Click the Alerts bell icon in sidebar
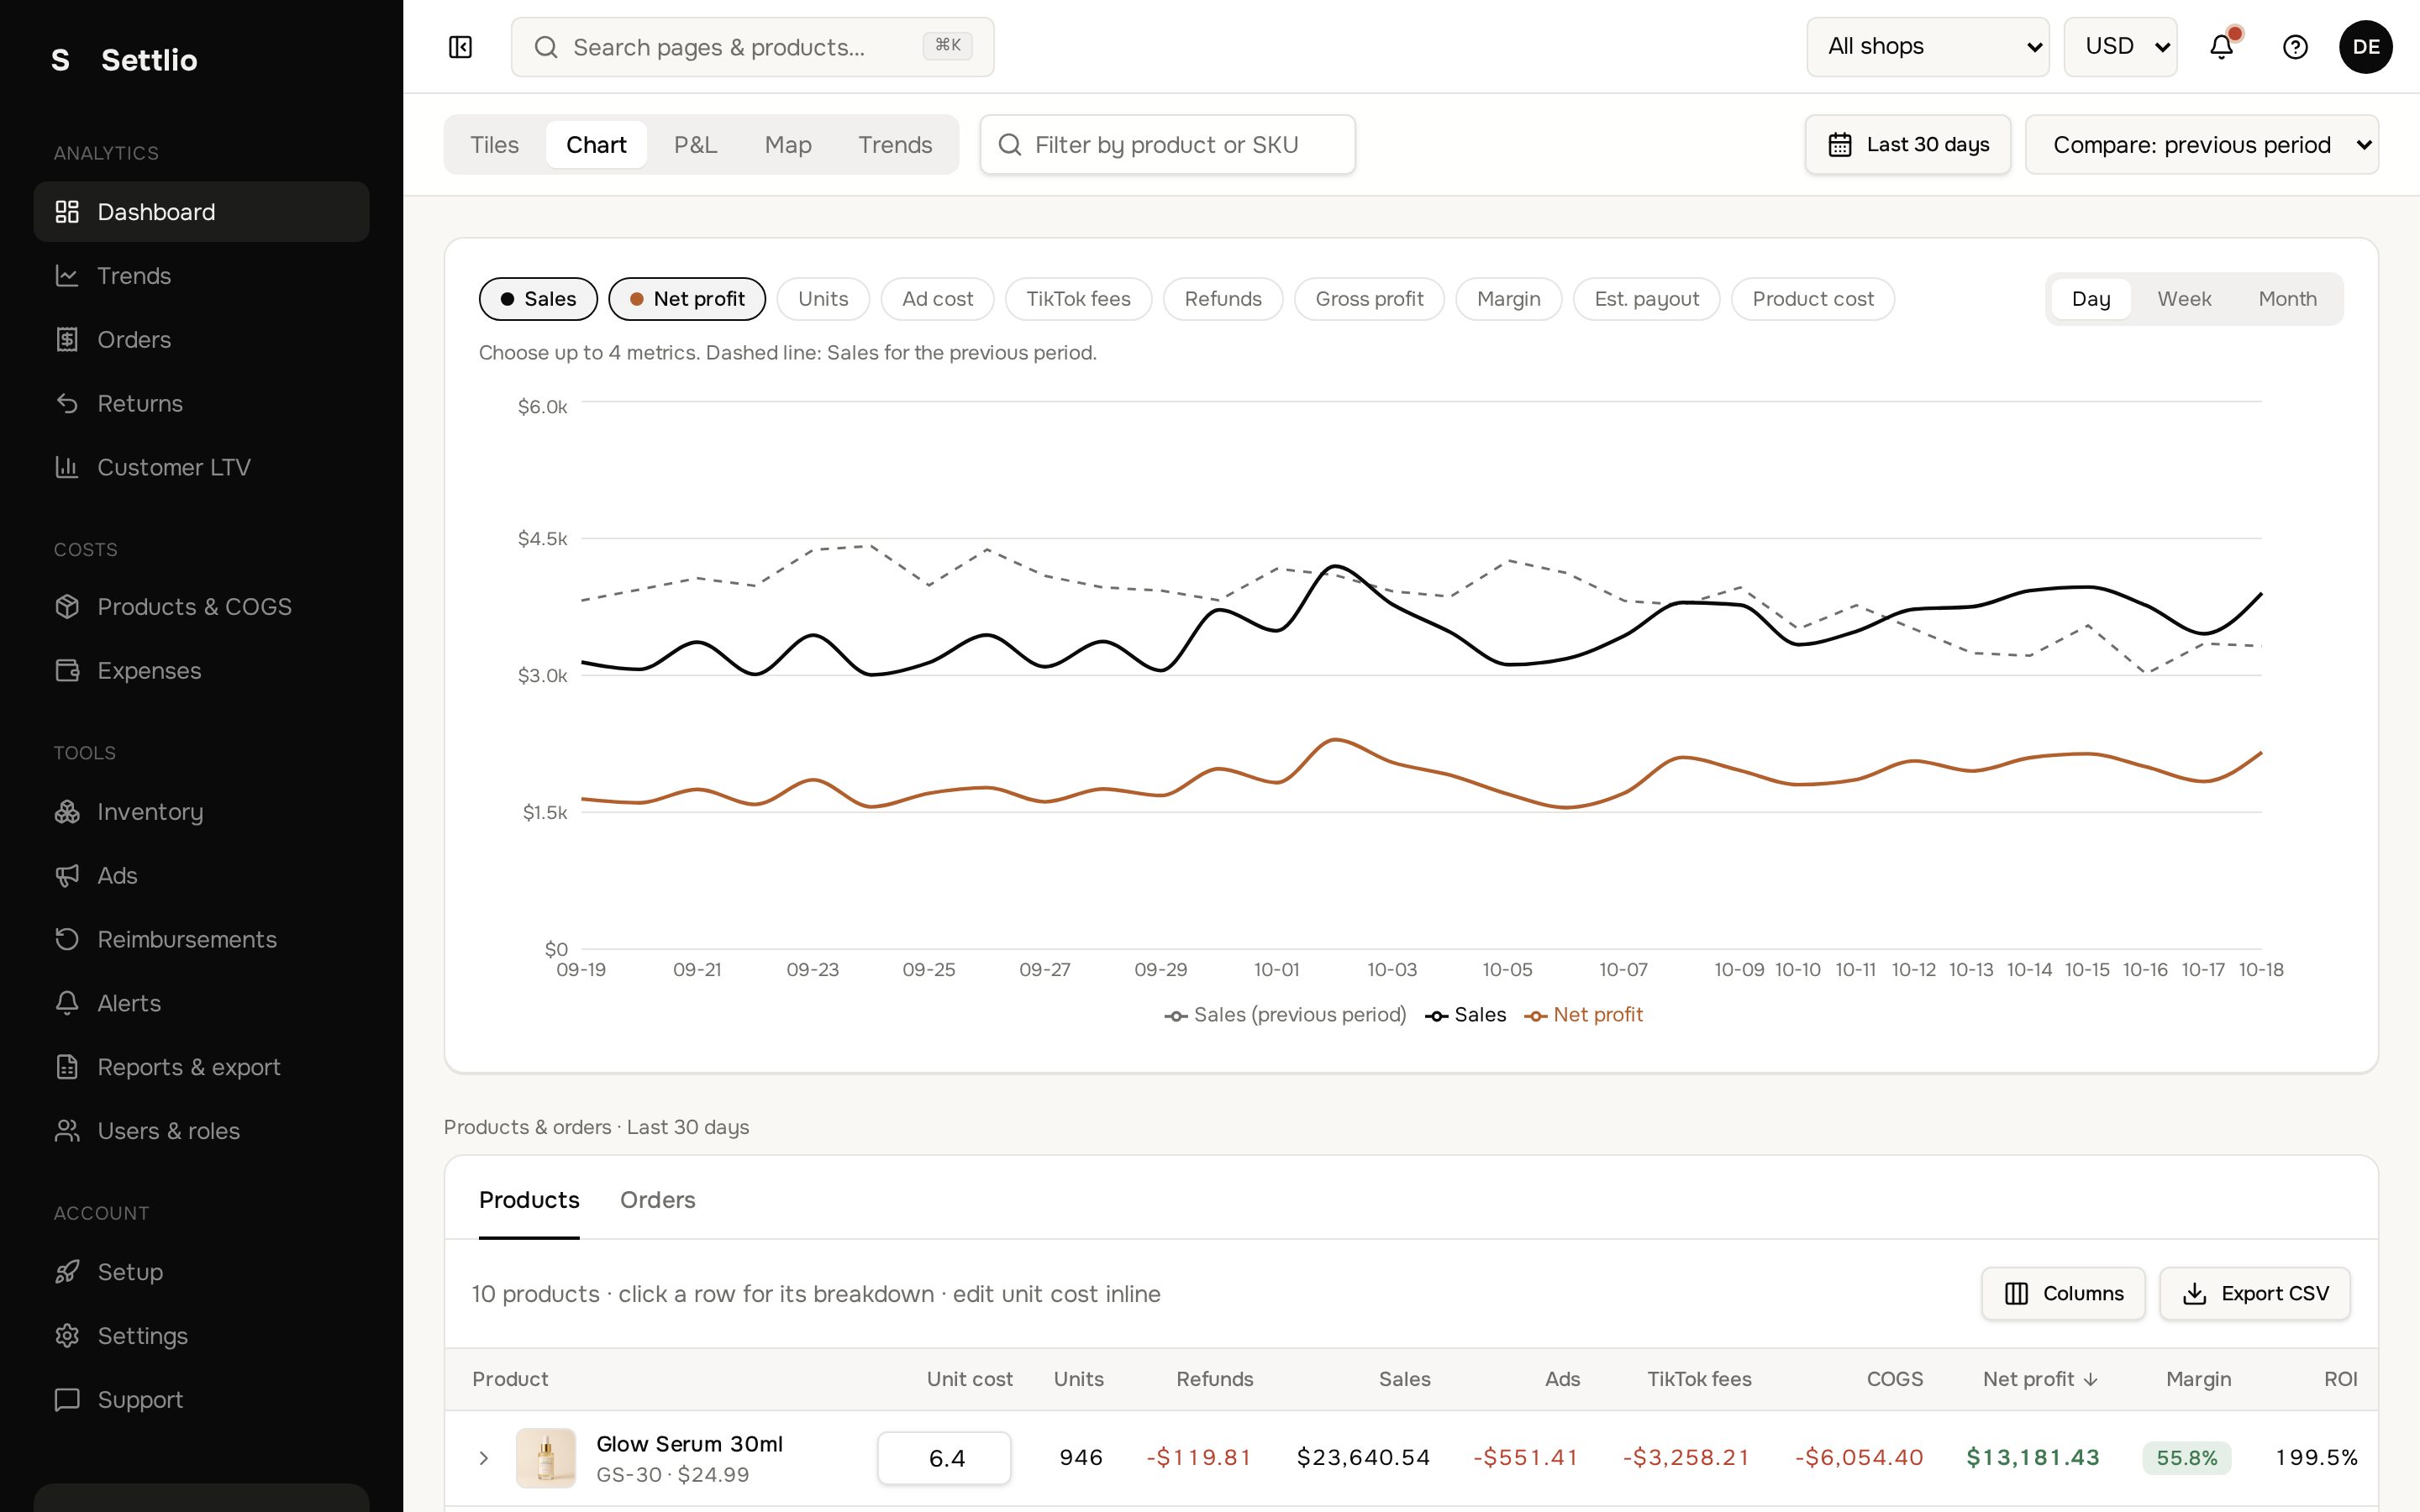Image resolution: width=2420 pixels, height=1512 pixels. pyautogui.click(x=67, y=1003)
